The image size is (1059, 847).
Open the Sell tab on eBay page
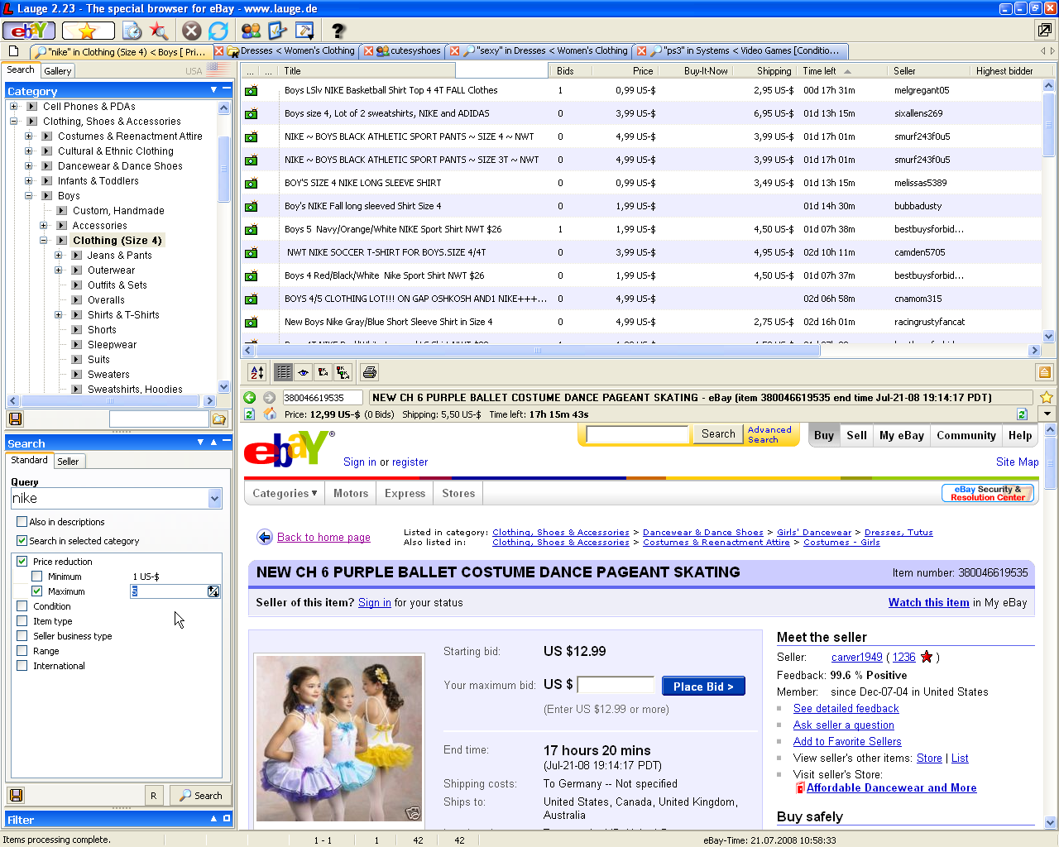856,436
